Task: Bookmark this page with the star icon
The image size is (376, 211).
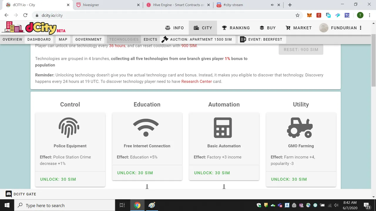Action: coord(298,15)
